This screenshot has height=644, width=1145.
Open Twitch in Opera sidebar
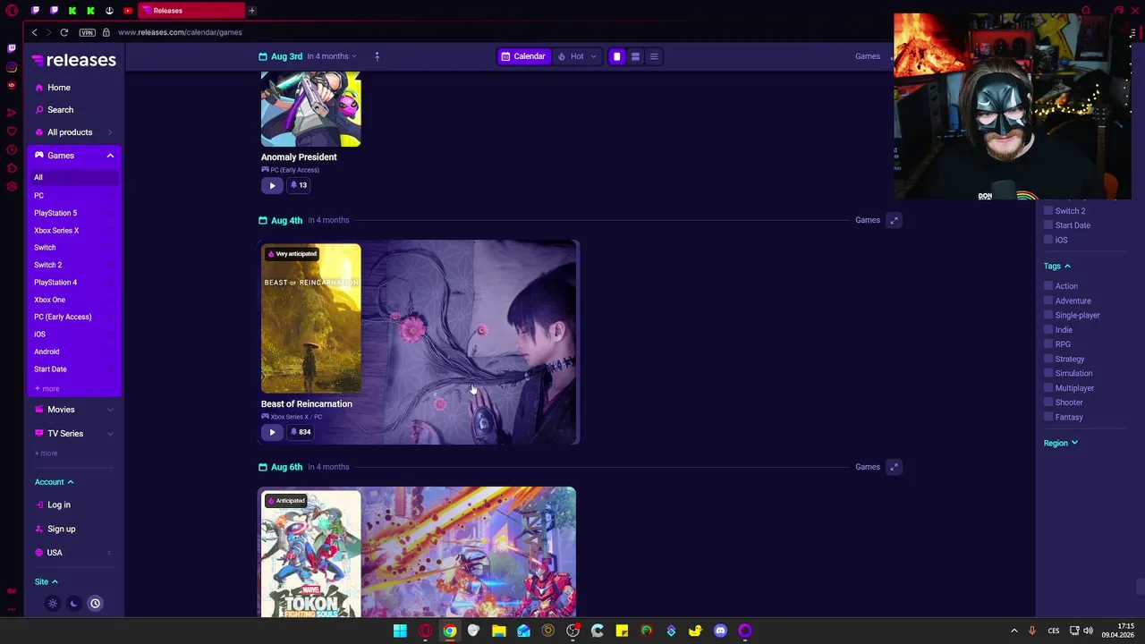(x=12, y=48)
